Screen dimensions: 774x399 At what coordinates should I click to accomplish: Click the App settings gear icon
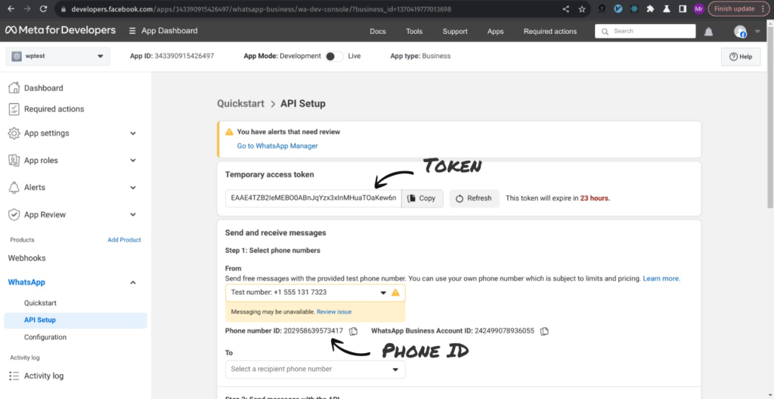coord(14,133)
